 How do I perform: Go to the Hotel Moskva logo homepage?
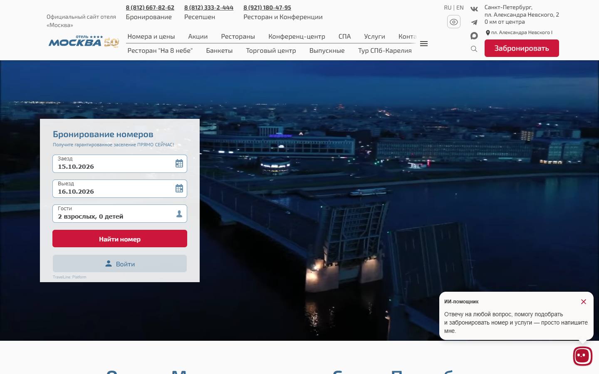coord(84,41)
